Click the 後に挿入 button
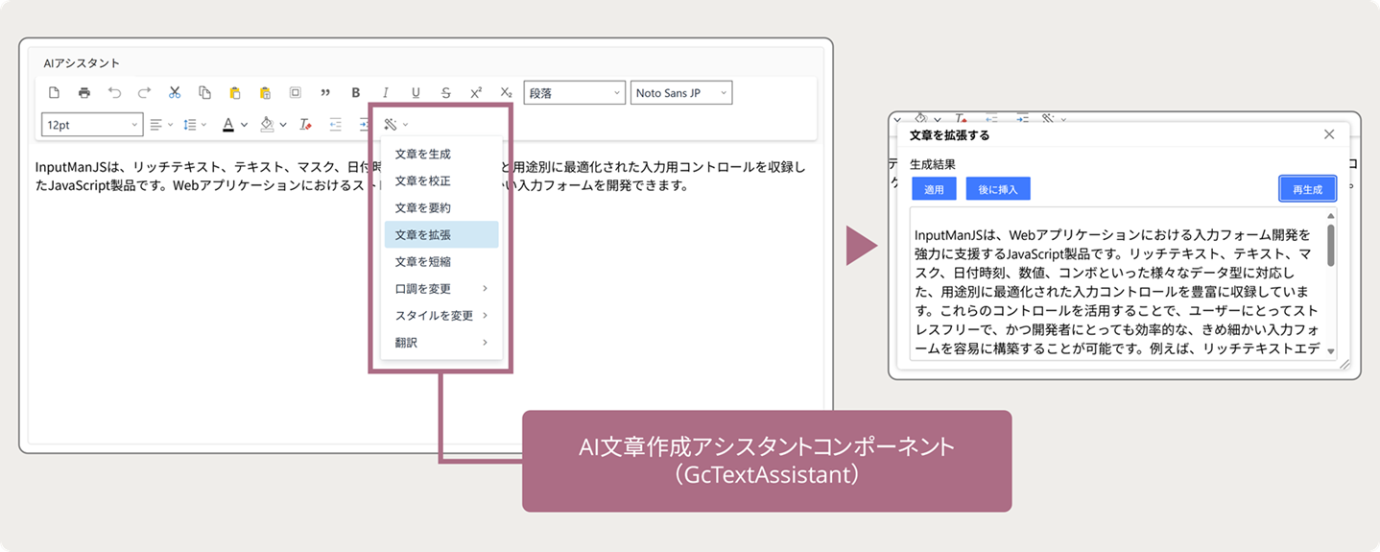 tap(998, 189)
